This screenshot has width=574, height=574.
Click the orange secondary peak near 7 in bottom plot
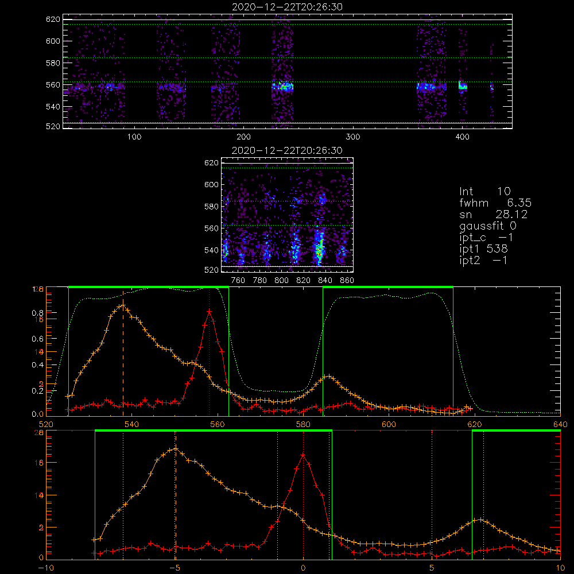pos(480,520)
